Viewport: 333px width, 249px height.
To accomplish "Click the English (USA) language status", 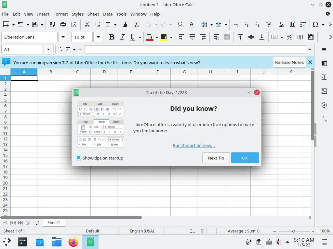I will click(142, 231).
